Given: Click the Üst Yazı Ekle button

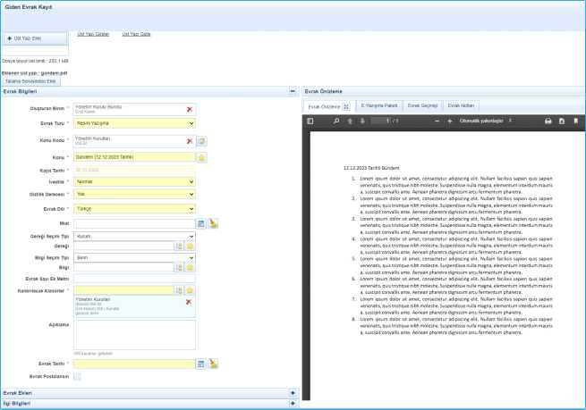Looking at the screenshot, I should tap(23, 39).
